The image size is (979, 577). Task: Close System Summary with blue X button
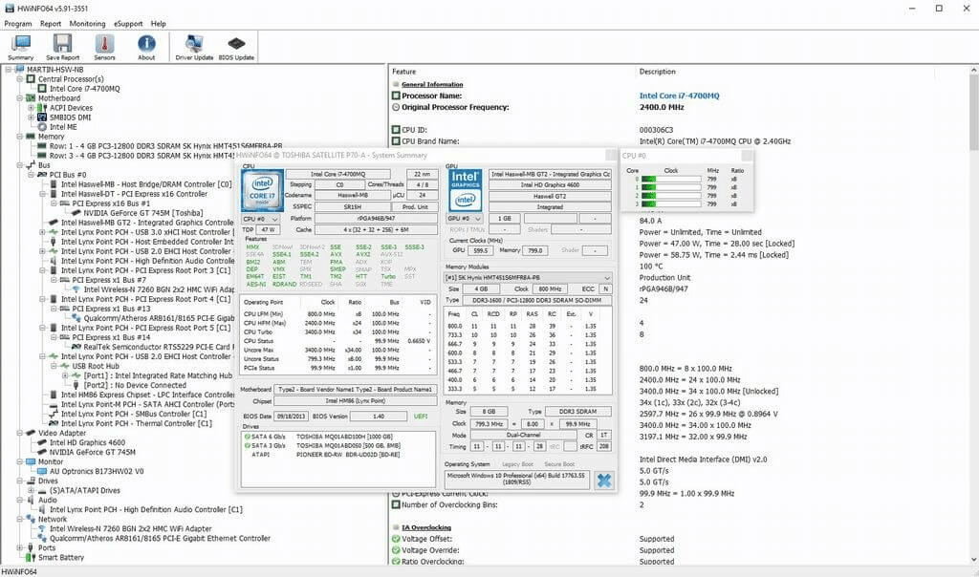(x=604, y=480)
